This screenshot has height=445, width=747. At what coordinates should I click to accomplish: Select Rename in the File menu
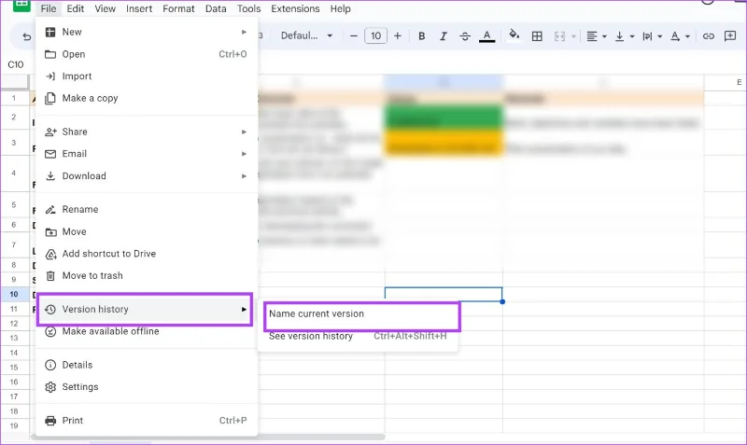(147, 209)
